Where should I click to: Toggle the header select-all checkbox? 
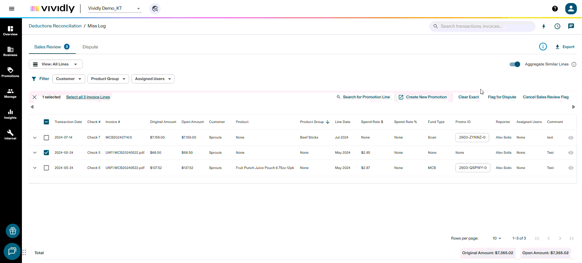[x=46, y=122]
